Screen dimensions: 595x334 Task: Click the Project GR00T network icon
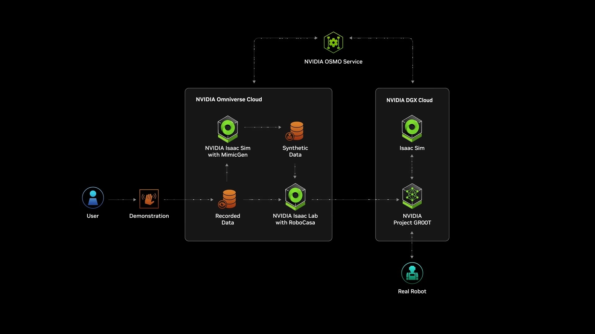tap(412, 196)
